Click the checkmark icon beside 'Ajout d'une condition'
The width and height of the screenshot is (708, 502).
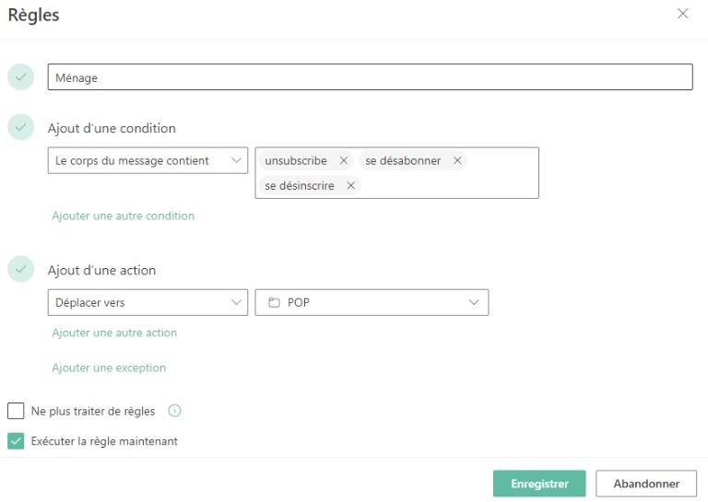[20, 127]
